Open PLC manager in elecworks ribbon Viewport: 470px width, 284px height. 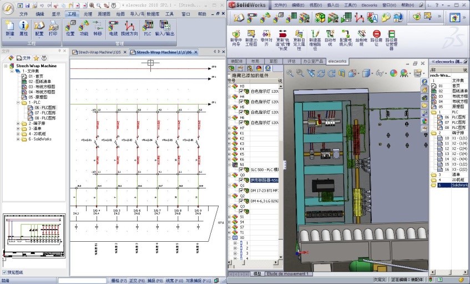click(148, 28)
